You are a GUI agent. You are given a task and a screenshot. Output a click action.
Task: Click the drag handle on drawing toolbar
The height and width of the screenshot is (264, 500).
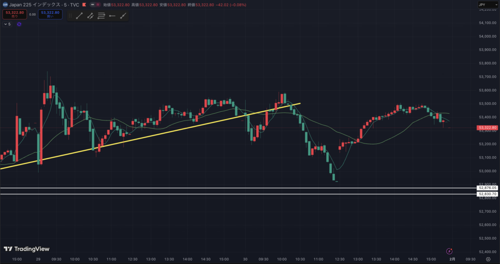70,16
